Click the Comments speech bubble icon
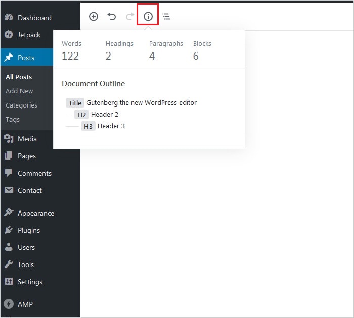 9,173
